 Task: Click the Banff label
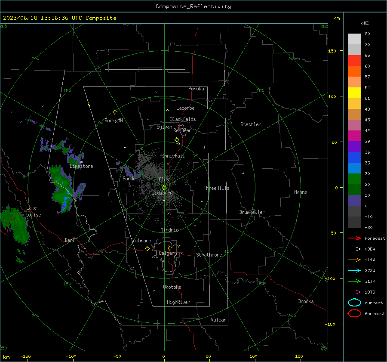click(x=71, y=240)
